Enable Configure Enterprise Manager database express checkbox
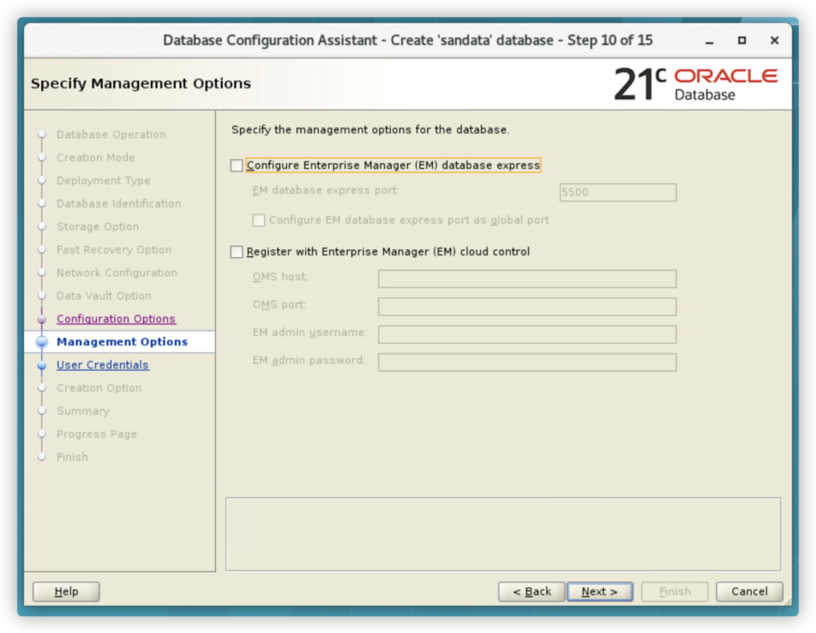 pyautogui.click(x=236, y=165)
